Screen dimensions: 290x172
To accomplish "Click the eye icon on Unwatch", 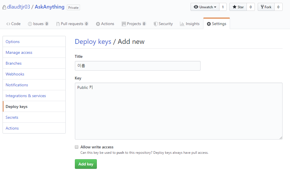I will (196, 7).
